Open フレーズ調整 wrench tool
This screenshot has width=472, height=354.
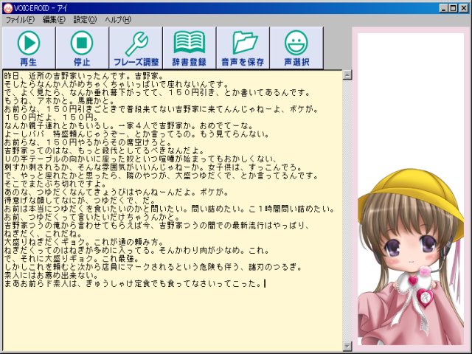tap(136, 47)
